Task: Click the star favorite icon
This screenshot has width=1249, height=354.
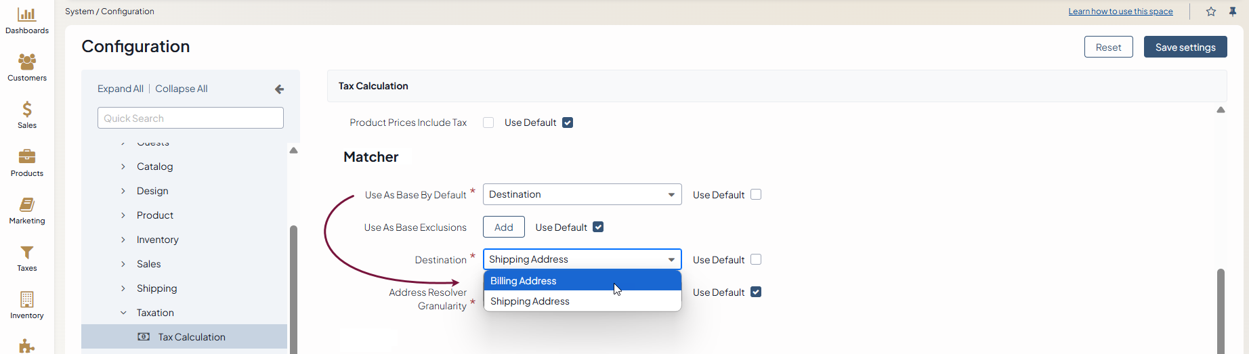Action: tap(1211, 12)
